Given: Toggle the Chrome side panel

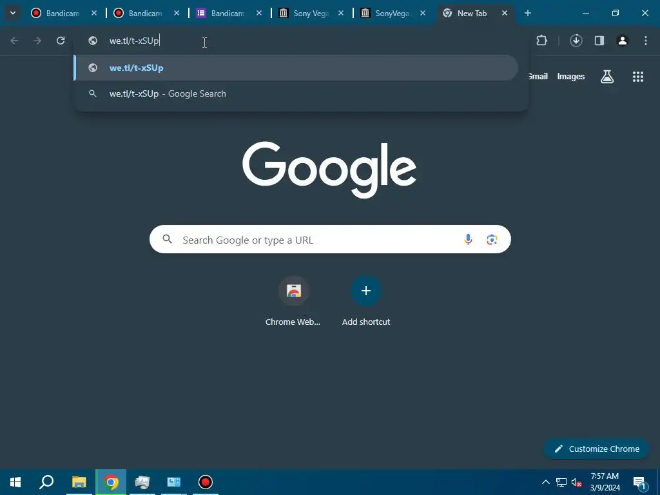Looking at the screenshot, I should (599, 41).
